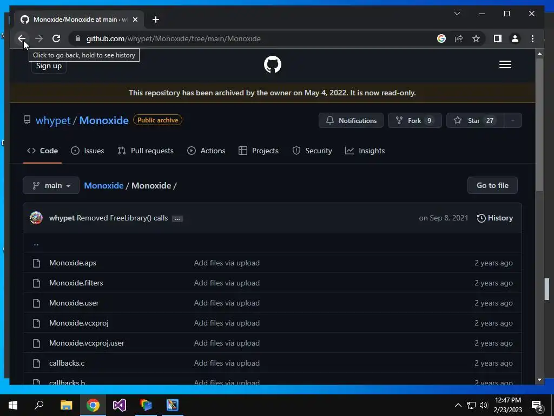This screenshot has width=554, height=416.
Task: Show hidden system tray icons
Action: tap(458, 405)
